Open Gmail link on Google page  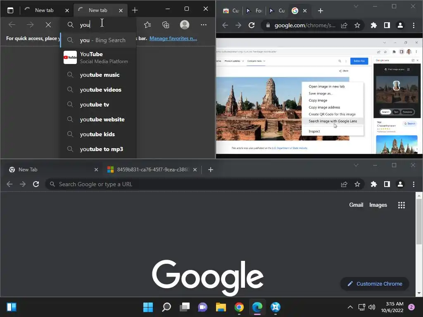pos(356,205)
